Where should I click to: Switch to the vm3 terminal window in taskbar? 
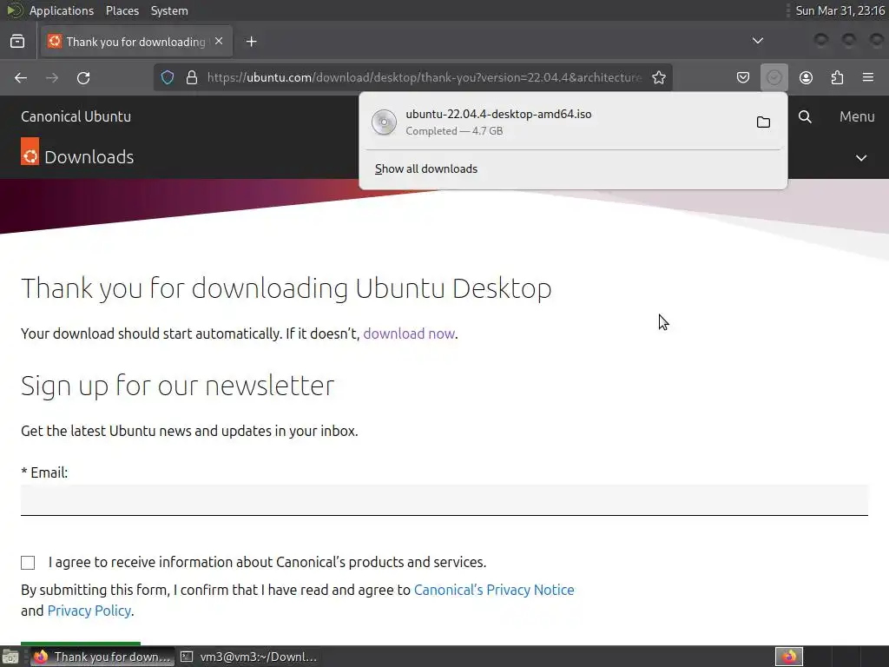click(x=249, y=657)
